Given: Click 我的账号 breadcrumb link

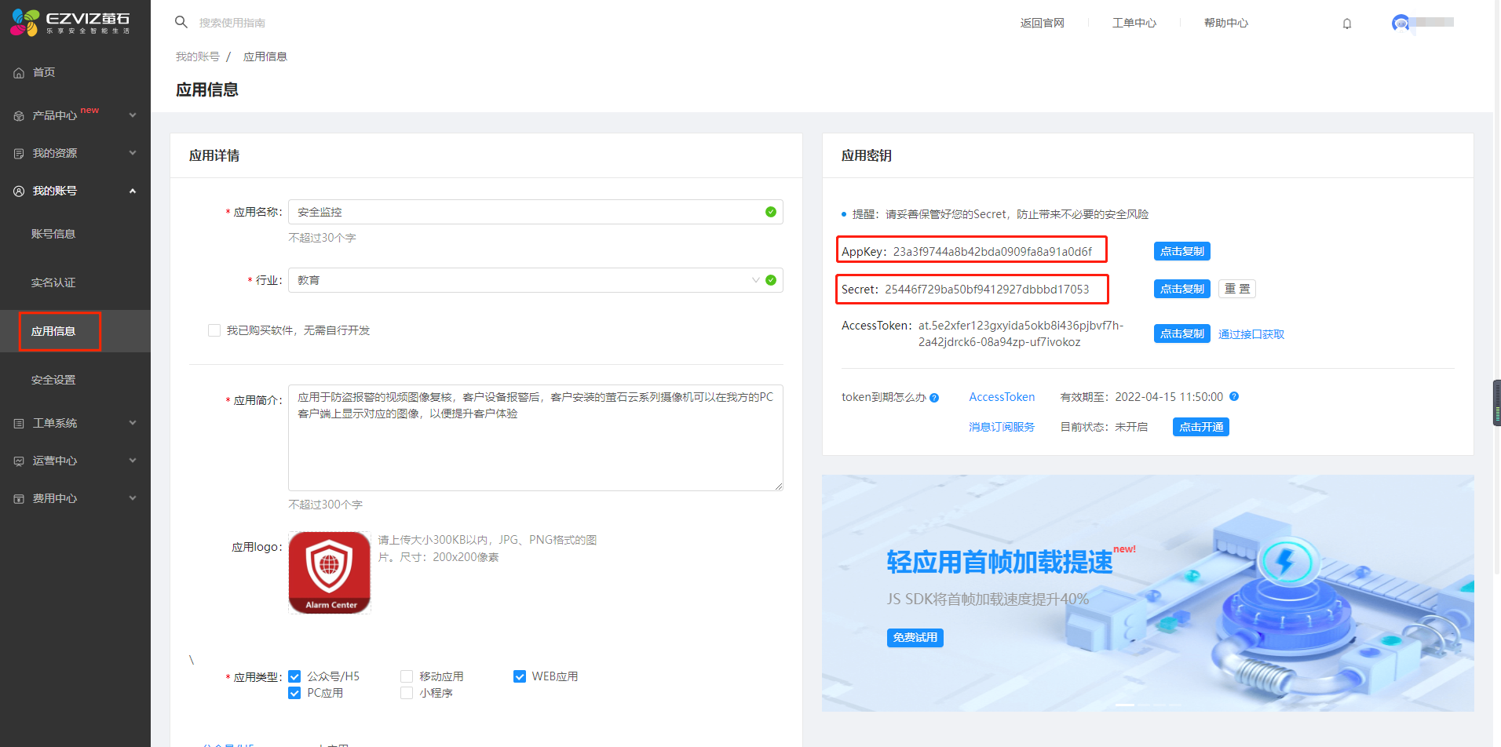Looking at the screenshot, I should pyautogui.click(x=198, y=56).
